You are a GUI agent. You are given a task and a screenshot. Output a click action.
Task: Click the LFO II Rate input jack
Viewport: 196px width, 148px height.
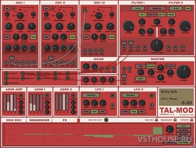[x=152, y=105]
